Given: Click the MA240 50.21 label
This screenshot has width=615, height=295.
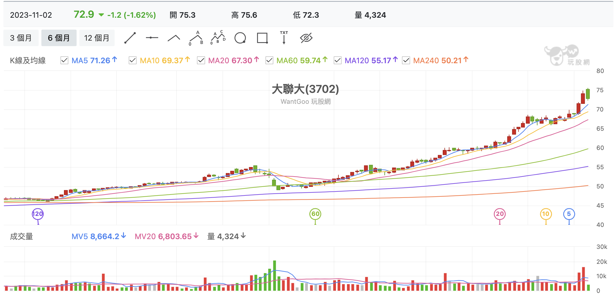Looking at the screenshot, I should pyautogui.click(x=441, y=60).
